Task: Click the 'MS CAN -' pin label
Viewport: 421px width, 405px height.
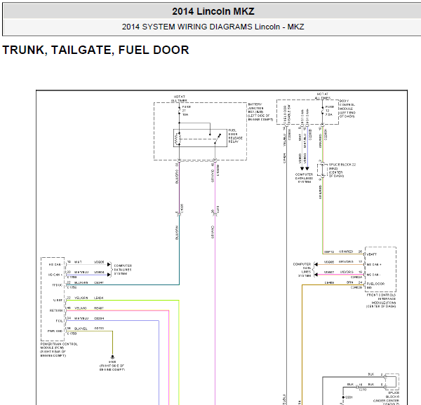Action: pos(373,275)
